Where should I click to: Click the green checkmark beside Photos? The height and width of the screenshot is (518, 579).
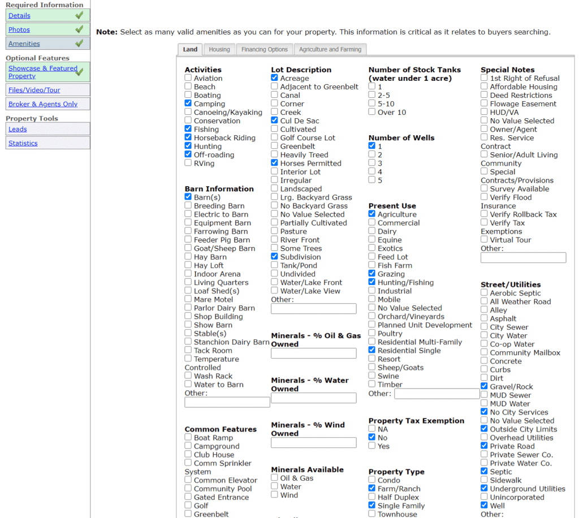[79, 29]
